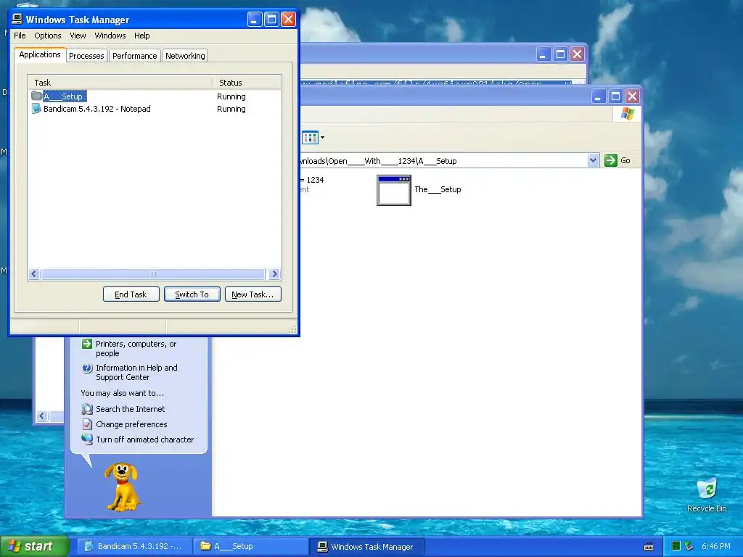The image size is (743, 557).
Task: Open the Windows menu in Task Manager
Action: pyautogui.click(x=110, y=36)
